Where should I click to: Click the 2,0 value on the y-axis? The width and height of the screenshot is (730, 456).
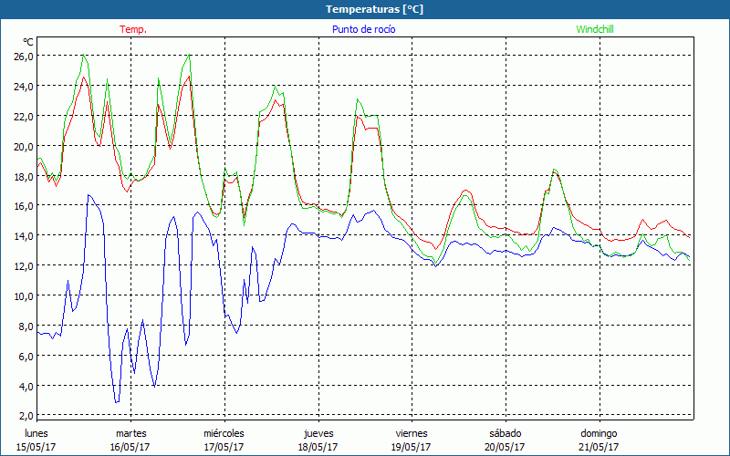(24, 416)
